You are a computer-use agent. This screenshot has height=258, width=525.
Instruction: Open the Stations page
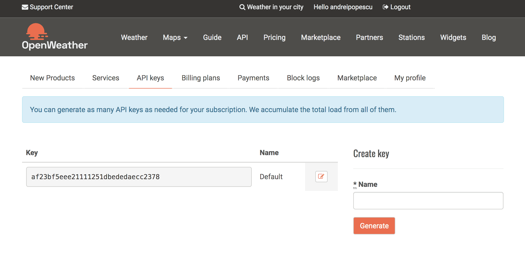point(412,37)
